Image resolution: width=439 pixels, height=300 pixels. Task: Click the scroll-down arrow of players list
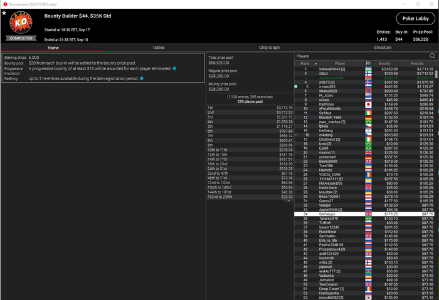[436, 298]
